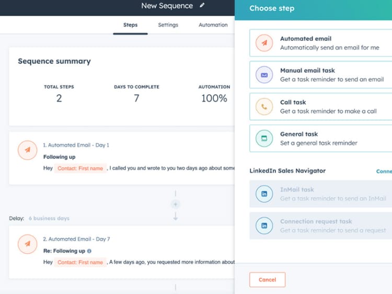Click the Connect link for LinkedIn Sales Navigator
Screen dimensions: 392x294
click(x=384, y=171)
